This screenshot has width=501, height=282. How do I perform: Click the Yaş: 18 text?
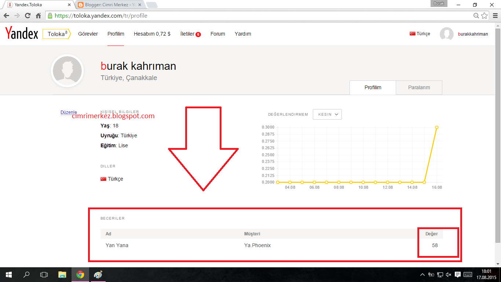click(109, 126)
